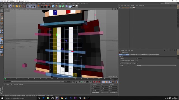Image resolution: width=179 pixels, height=100 pixels.
Task: Open viewport Cameras menu
Action: (12, 9)
